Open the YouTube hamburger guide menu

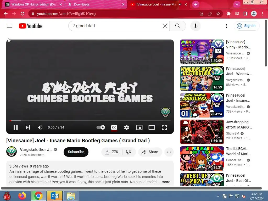click(9, 26)
